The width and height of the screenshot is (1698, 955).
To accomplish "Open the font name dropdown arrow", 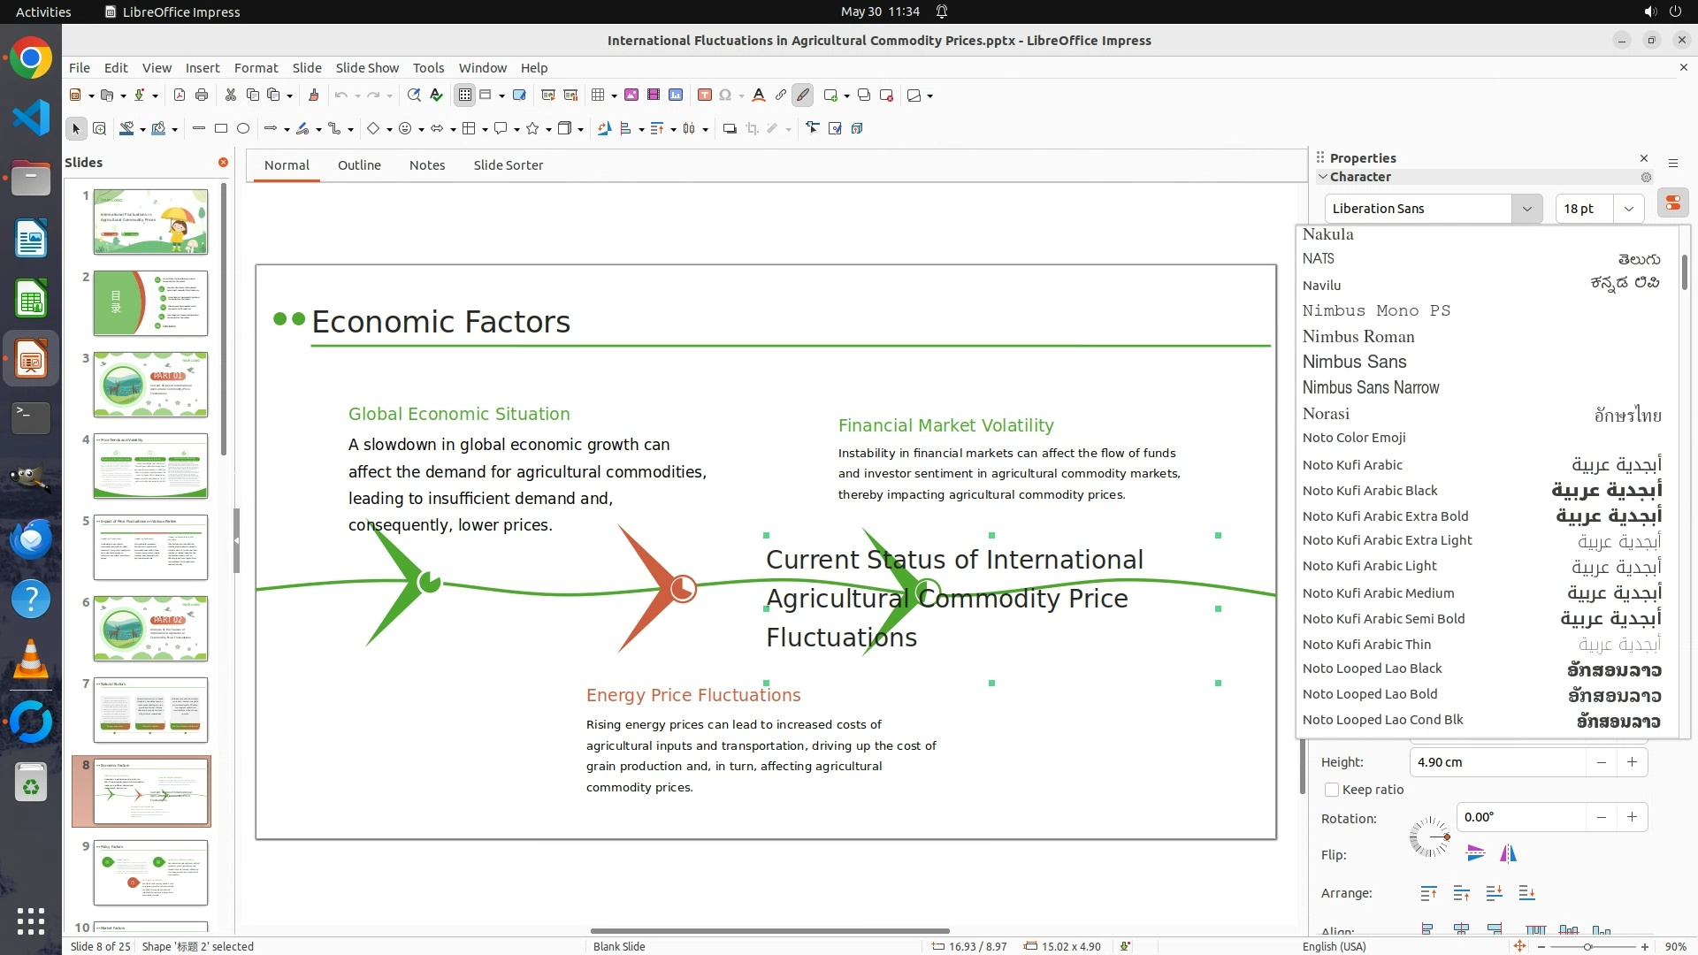I will (x=1526, y=209).
